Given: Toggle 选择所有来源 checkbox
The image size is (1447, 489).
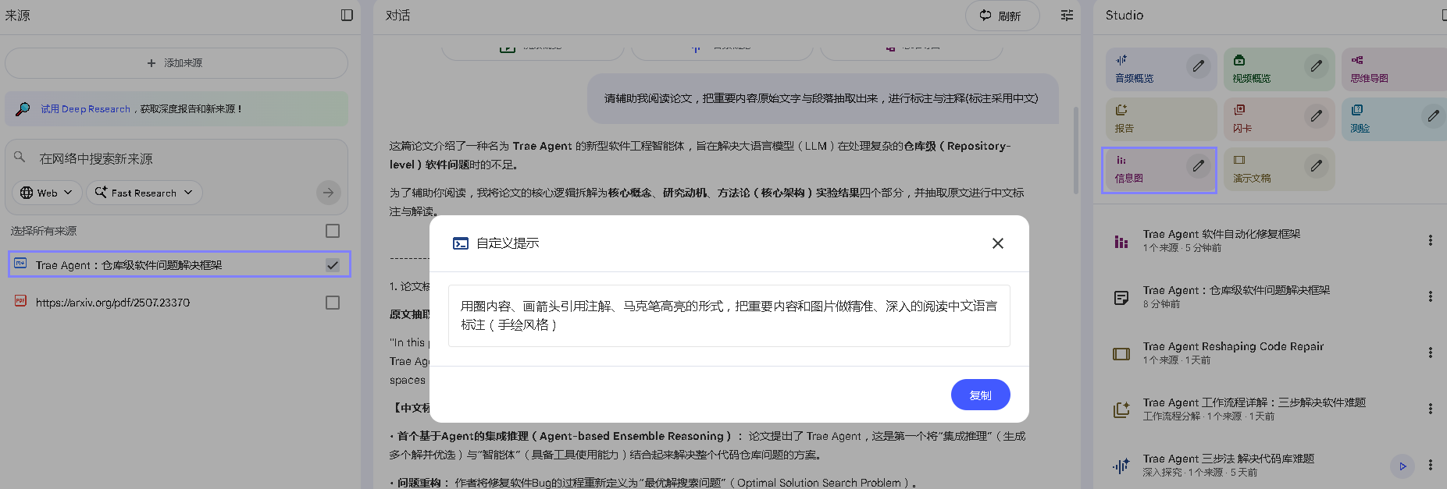Looking at the screenshot, I should pos(333,231).
